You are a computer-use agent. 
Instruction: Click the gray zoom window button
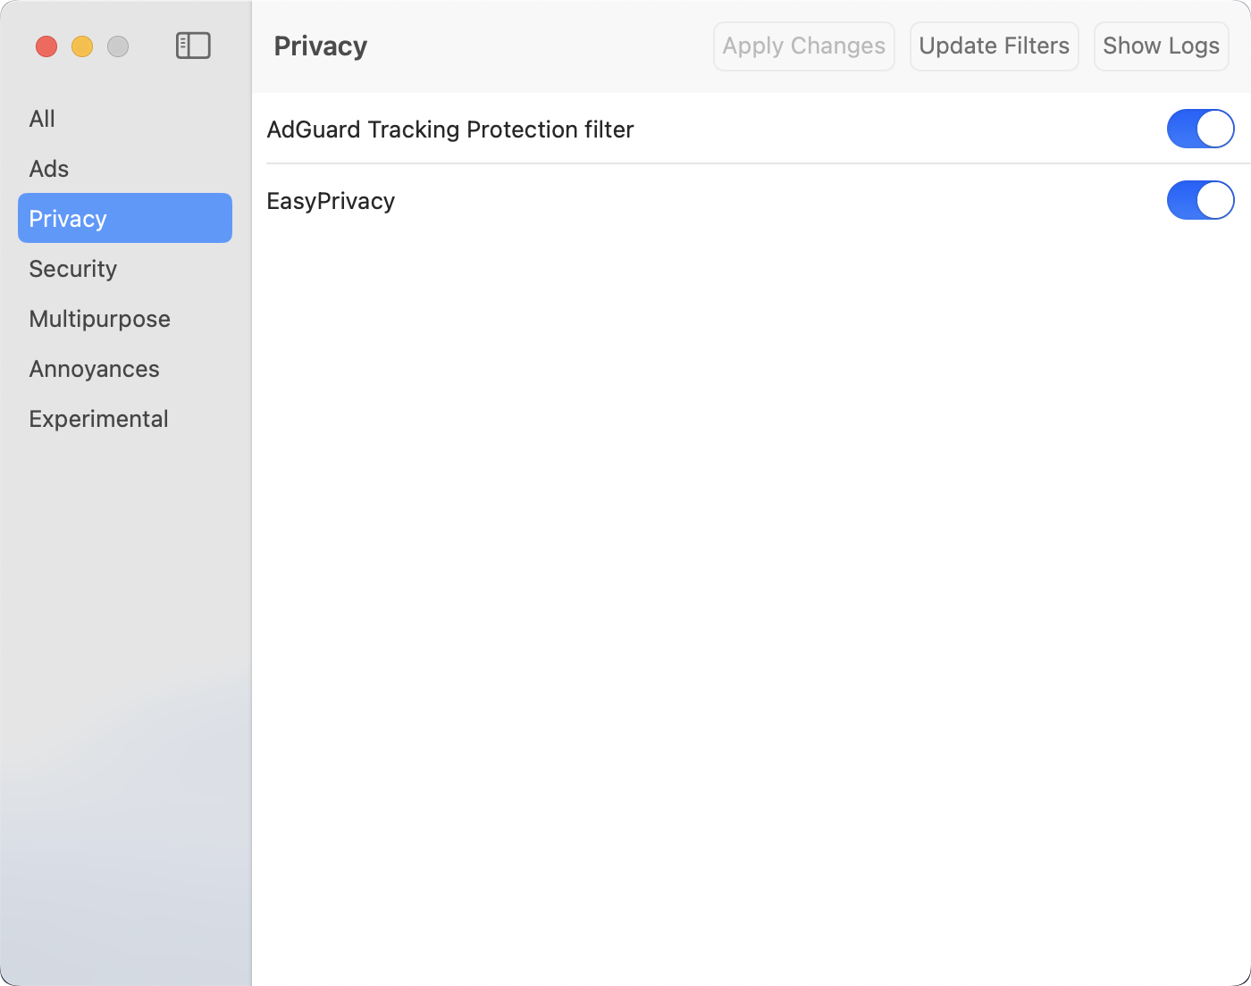118,46
